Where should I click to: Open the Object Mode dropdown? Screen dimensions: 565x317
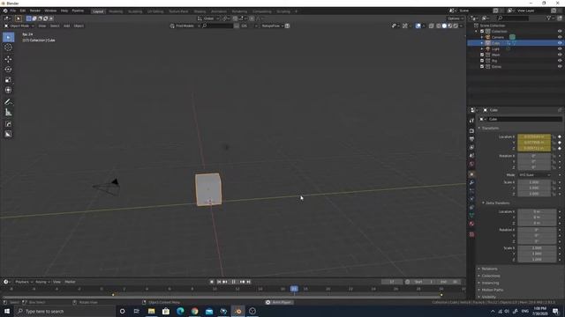tap(19, 26)
